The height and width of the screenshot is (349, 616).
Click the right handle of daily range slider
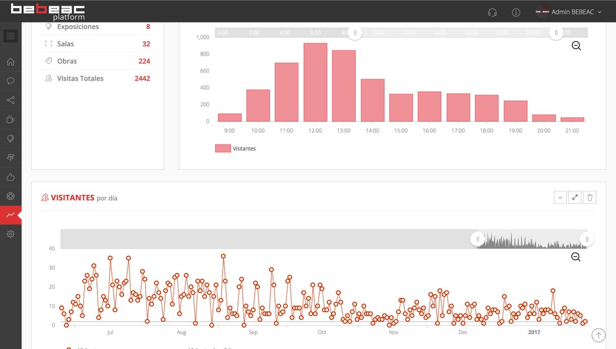(587, 239)
